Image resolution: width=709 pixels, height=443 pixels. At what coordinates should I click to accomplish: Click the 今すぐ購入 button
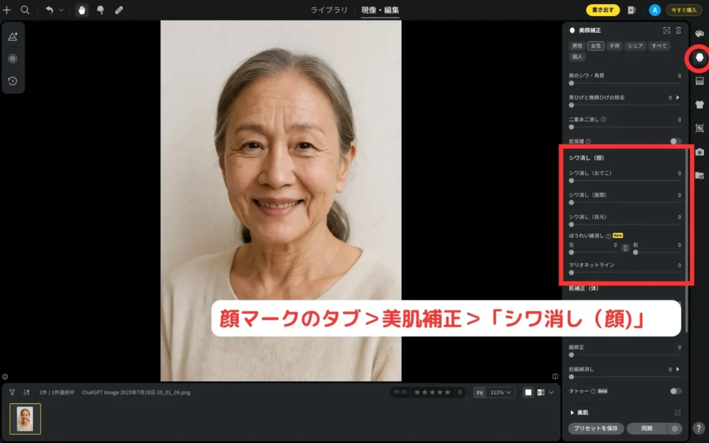pyautogui.click(x=684, y=10)
